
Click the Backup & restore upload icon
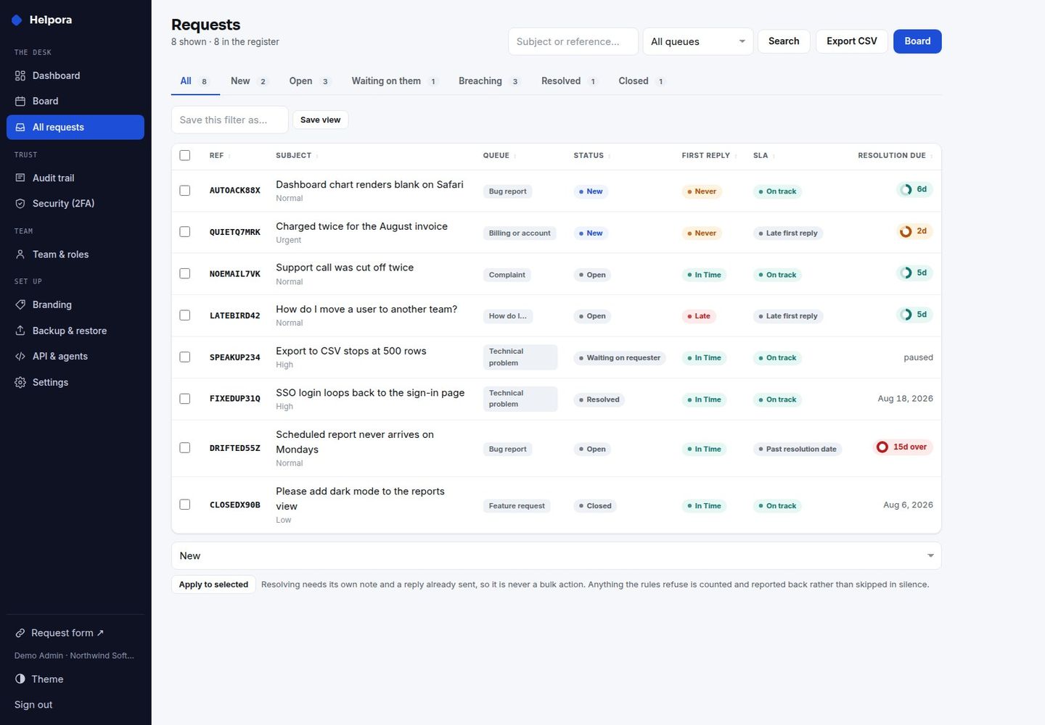[x=20, y=331]
